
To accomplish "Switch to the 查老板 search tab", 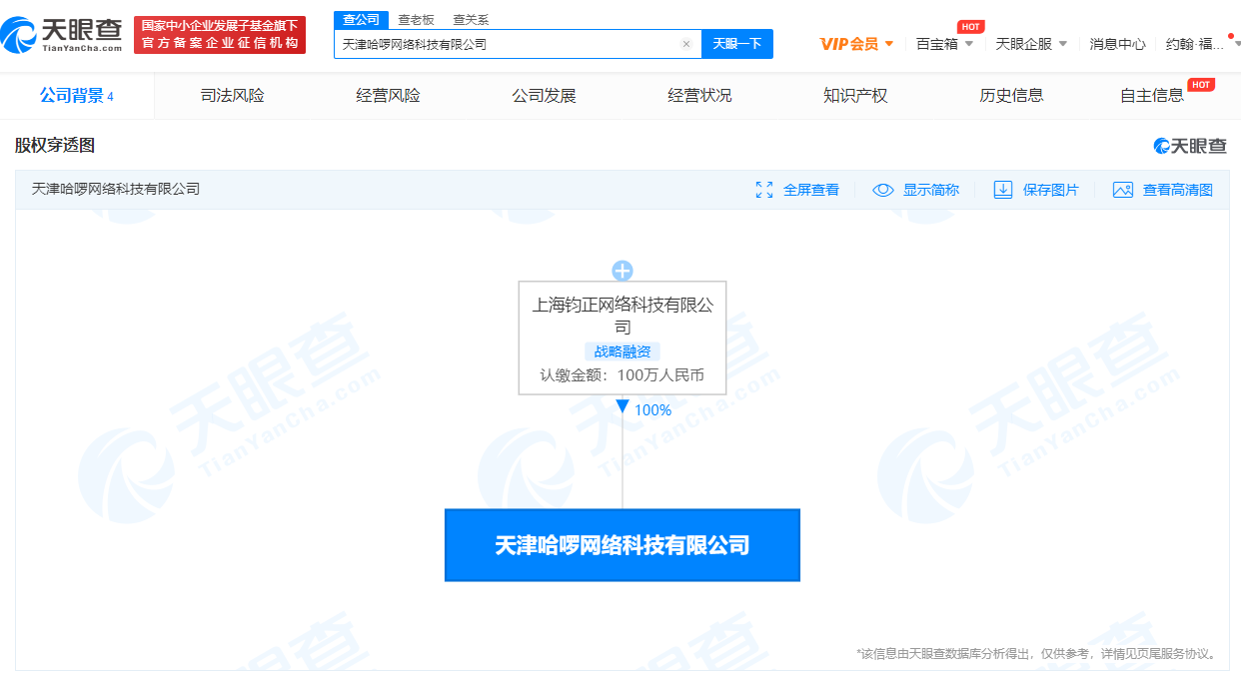I will pos(416,19).
